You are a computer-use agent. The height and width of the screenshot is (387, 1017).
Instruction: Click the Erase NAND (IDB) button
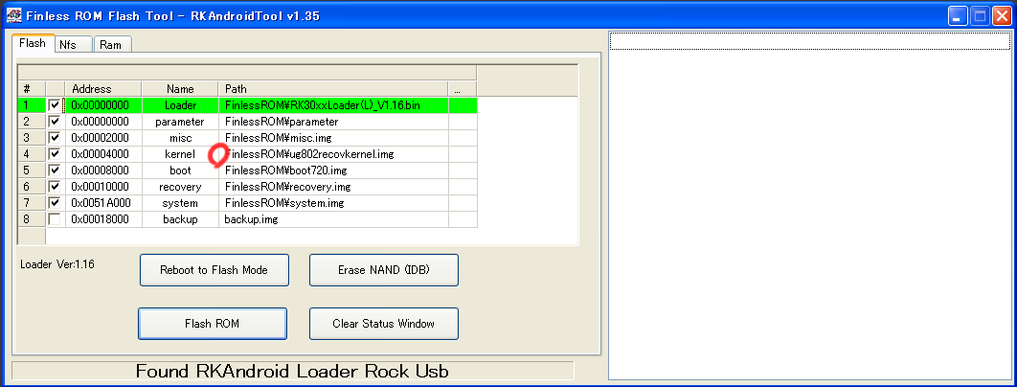pyautogui.click(x=384, y=270)
